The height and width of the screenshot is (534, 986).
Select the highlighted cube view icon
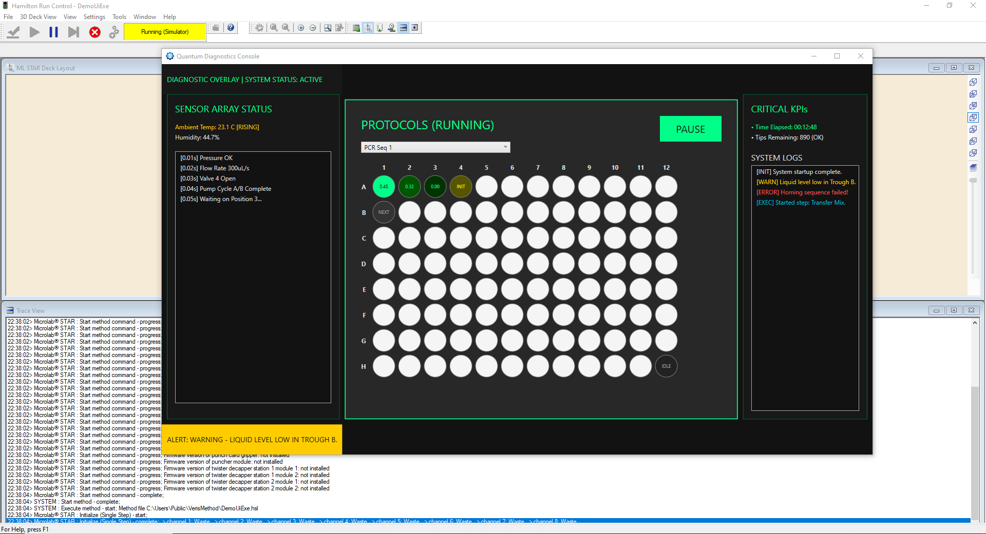(973, 117)
